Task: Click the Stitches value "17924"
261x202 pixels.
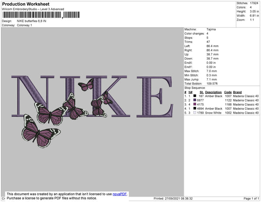Action: click(x=254, y=3)
